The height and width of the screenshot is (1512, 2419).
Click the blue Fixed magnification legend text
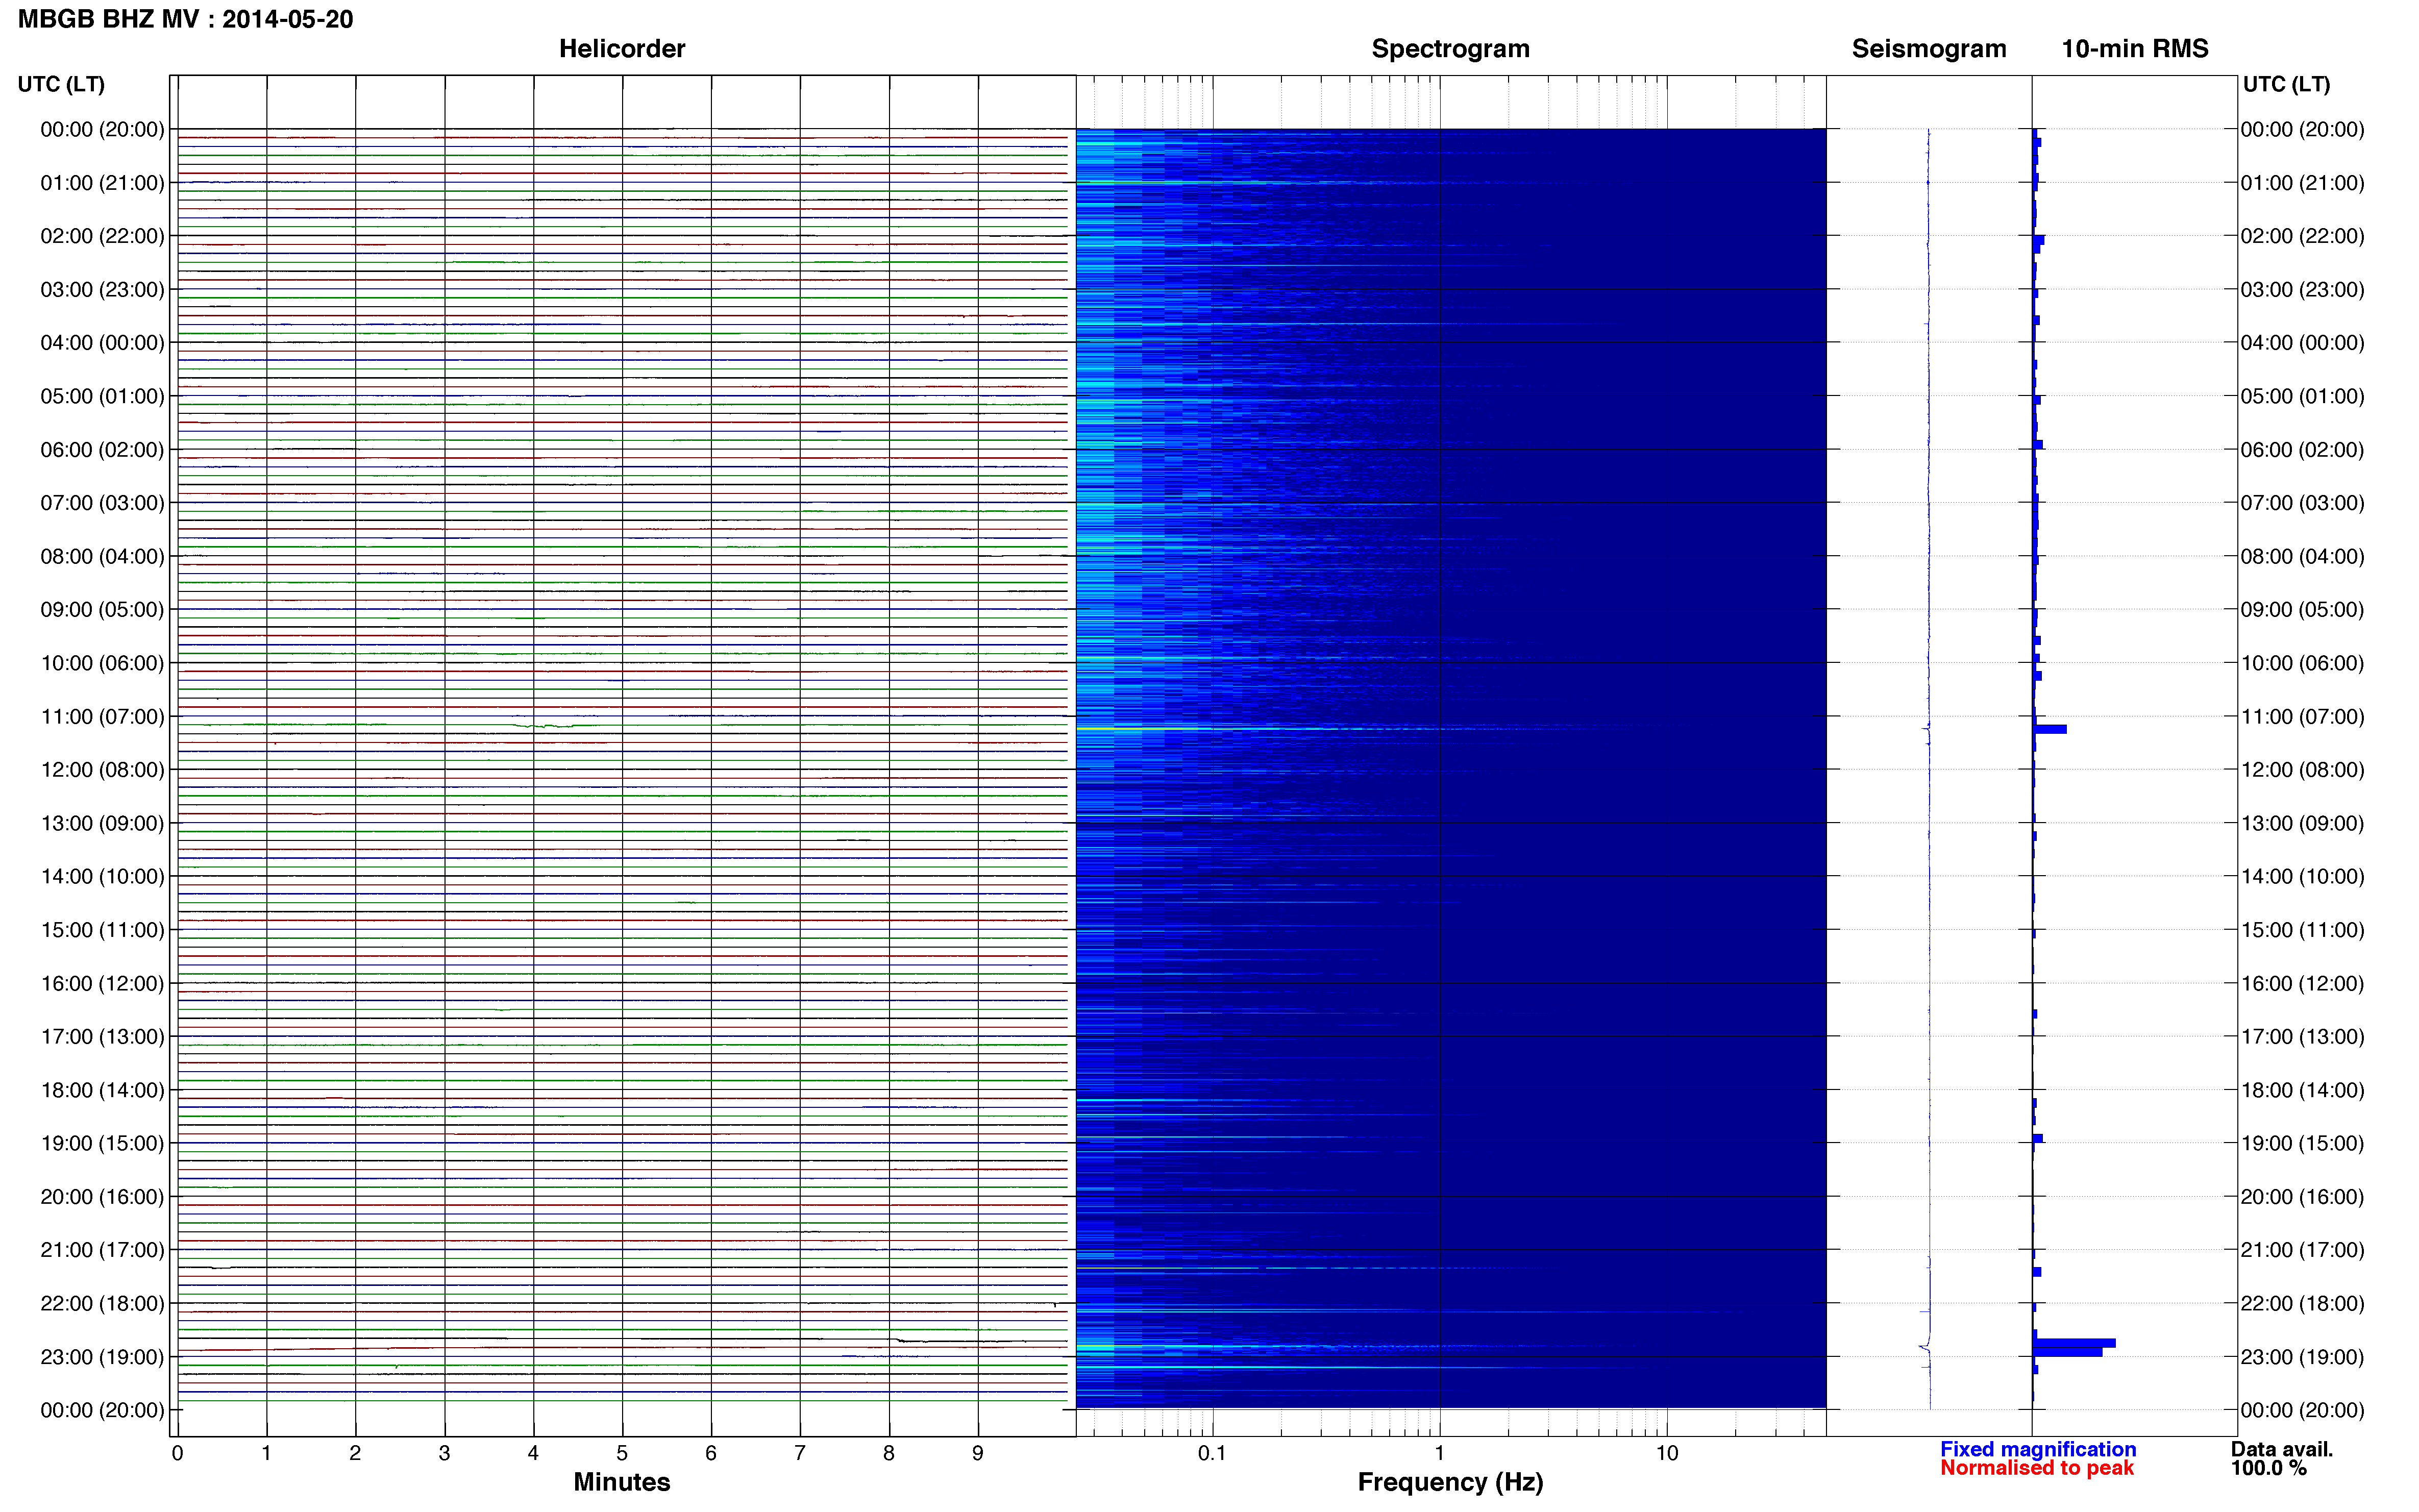pos(2038,1449)
